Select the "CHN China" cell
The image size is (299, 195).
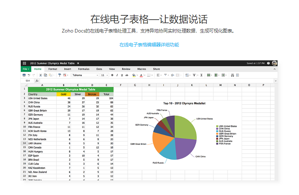coord(42,102)
